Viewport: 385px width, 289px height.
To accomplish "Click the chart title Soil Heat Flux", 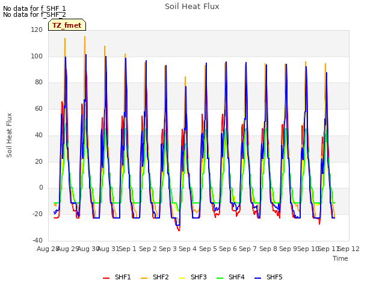I will [192, 7].
